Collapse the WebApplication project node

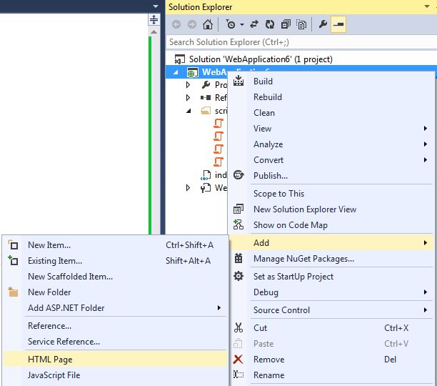point(176,72)
